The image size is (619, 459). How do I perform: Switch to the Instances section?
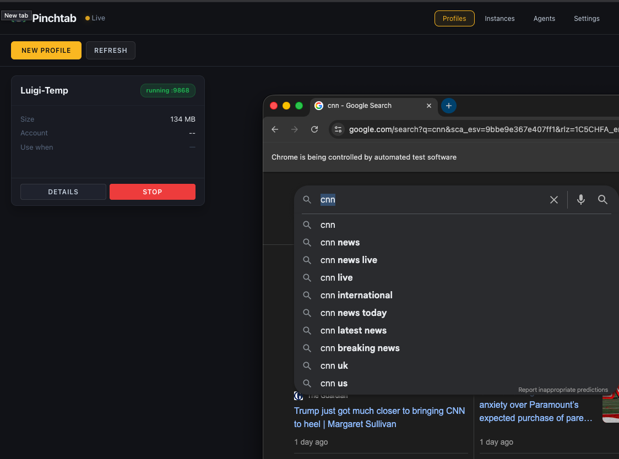[x=499, y=18]
